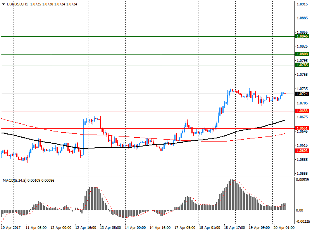The width and height of the screenshot is (310, 232).
Task: Click the 1.0915 price scale value
Action: click(x=302, y=4)
